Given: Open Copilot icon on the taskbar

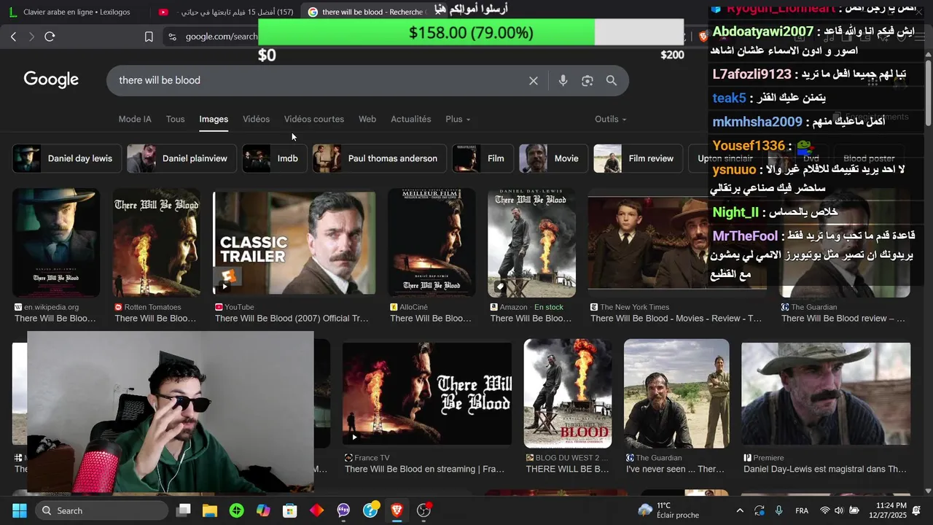Looking at the screenshot, I should click(x=263, y=510).
